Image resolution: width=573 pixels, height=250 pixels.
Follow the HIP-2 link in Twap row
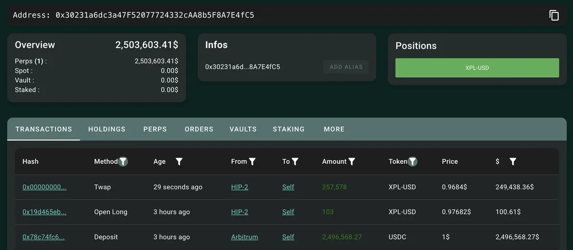240,187
